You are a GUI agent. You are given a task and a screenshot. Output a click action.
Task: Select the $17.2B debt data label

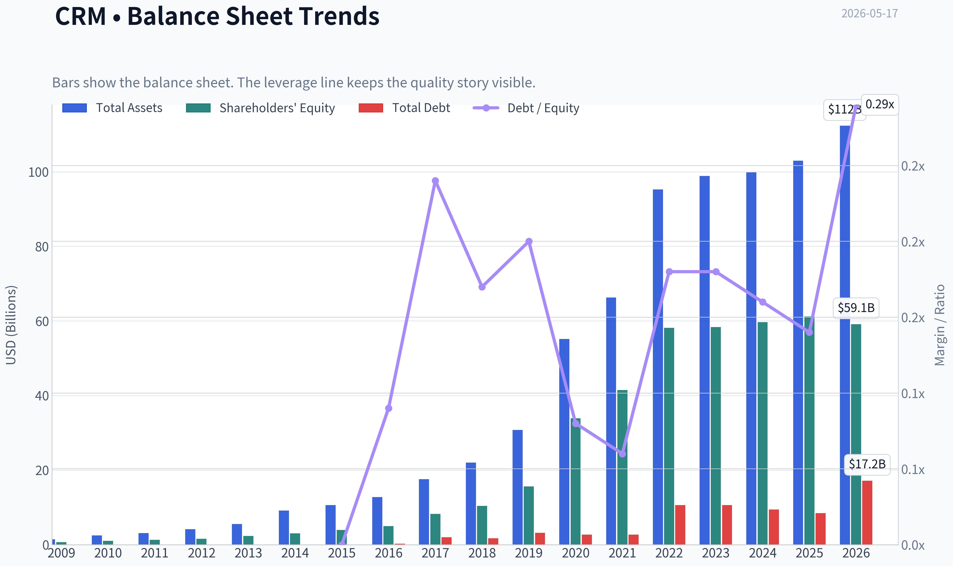click(867, 464)
